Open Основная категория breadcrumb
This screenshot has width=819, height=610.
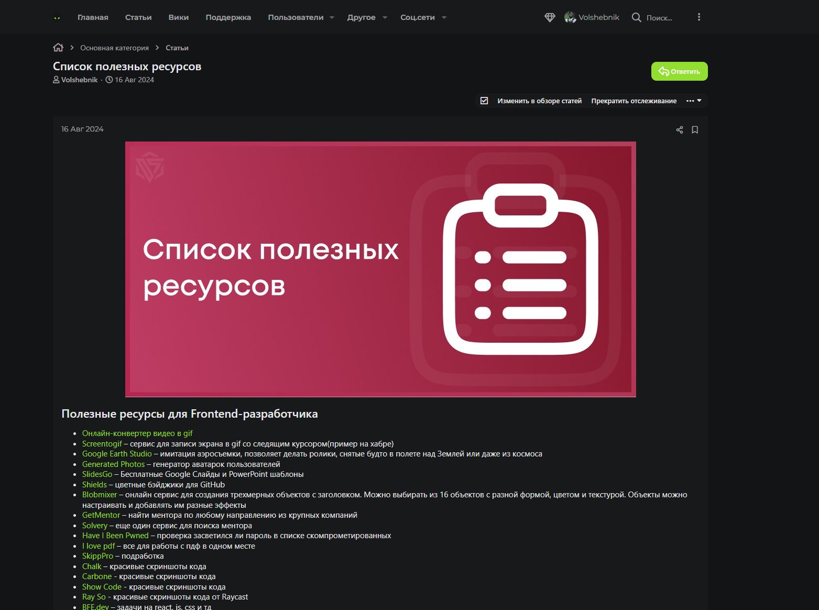114,48
